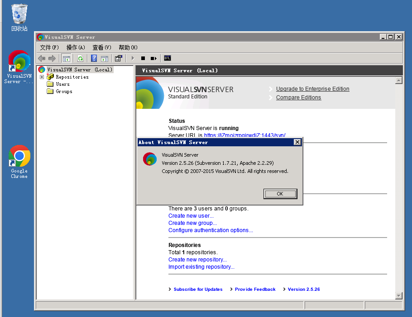Toggle the console tree pane icon

(67, 58)
